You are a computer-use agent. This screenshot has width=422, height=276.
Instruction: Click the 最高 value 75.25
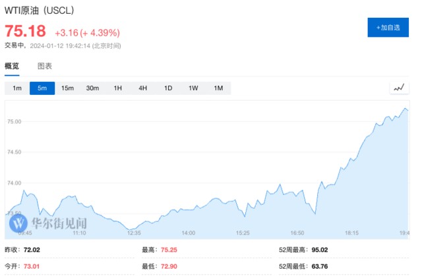coord(168,250)
